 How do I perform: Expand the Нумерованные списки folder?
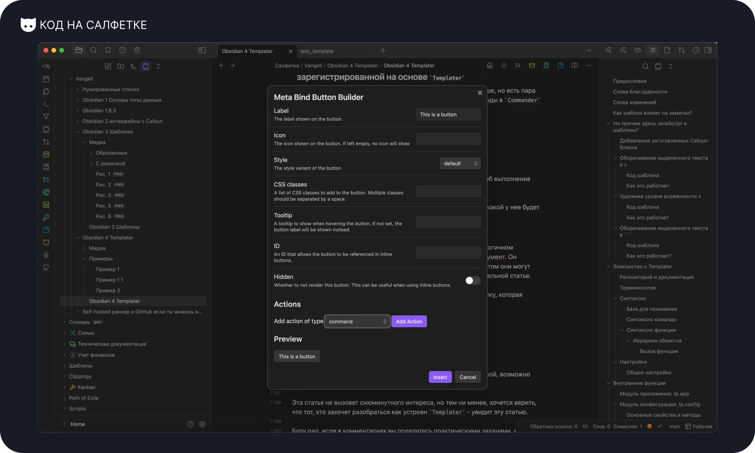pyautogui.click(x=78, y=89)
